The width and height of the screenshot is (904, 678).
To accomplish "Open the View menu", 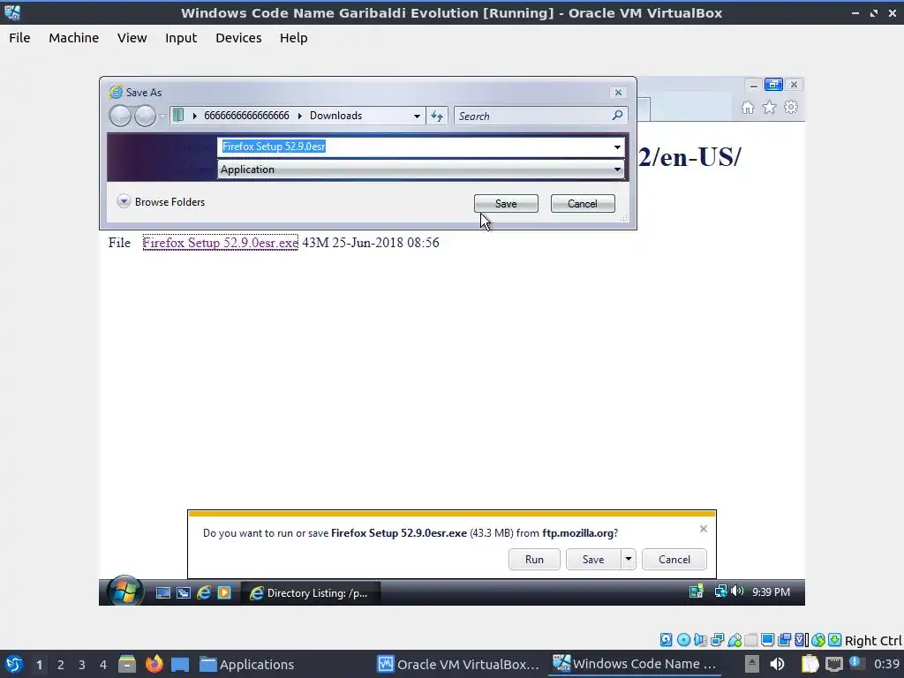I will (x=132, y=38).
